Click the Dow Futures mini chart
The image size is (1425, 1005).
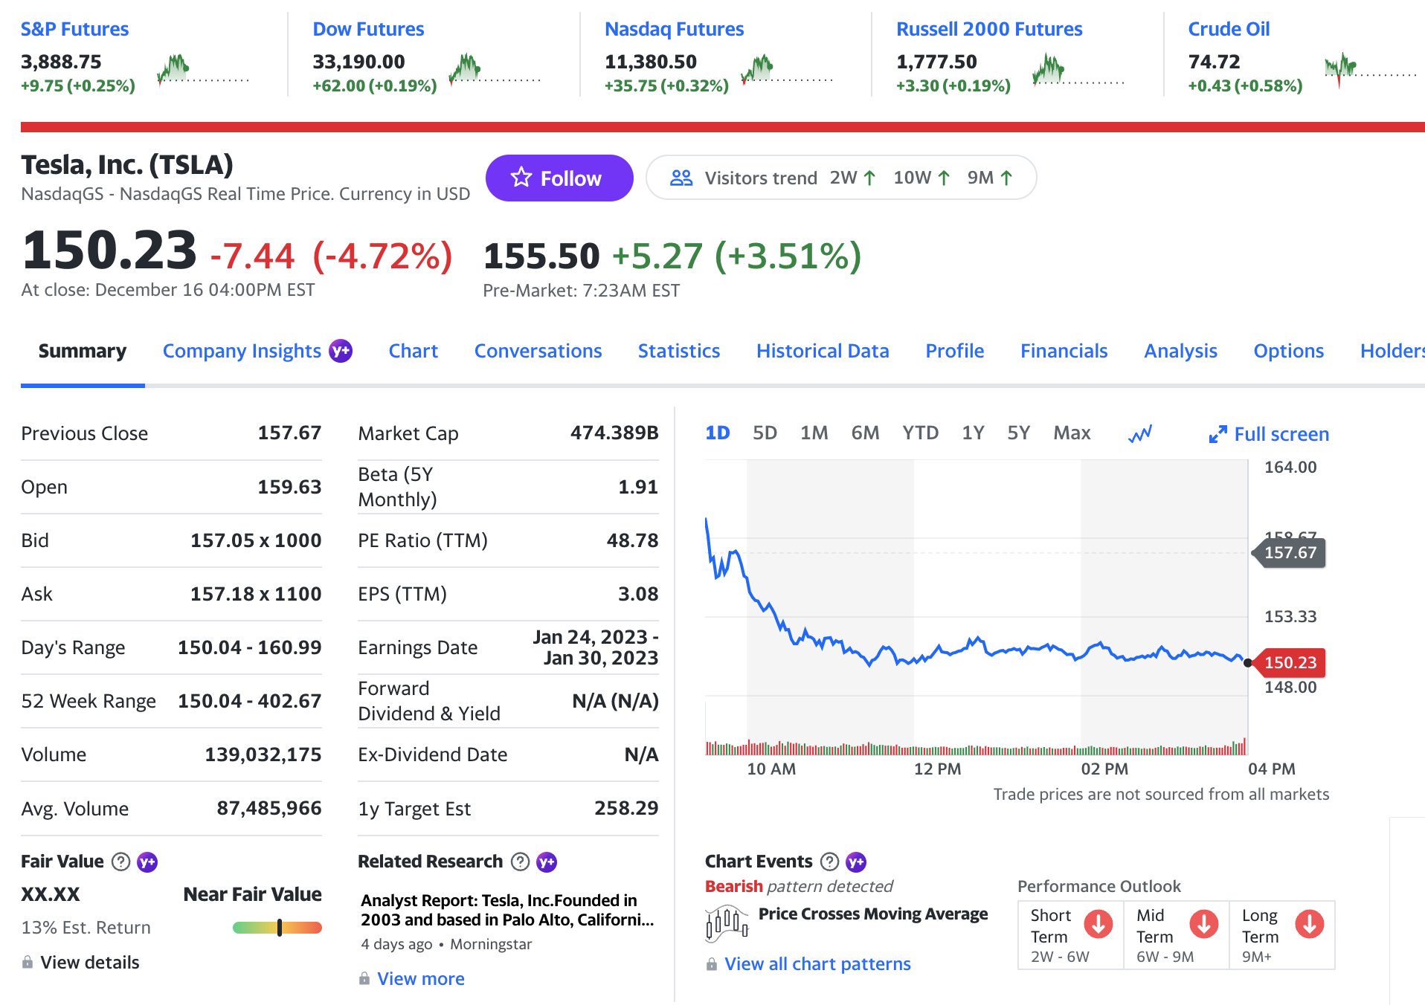[x=495, y=70]
